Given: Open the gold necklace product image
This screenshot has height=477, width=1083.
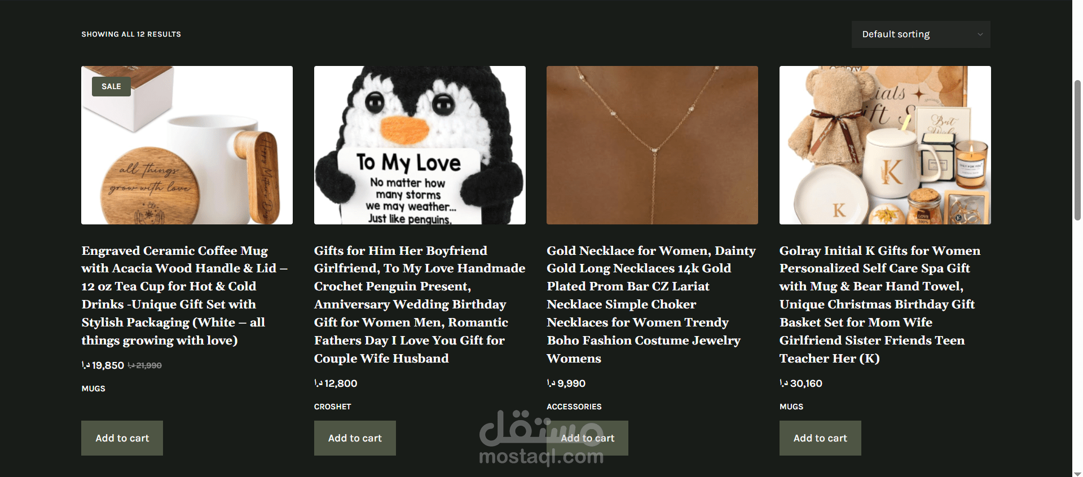Looking at the screenshot, I should point(652,145).
